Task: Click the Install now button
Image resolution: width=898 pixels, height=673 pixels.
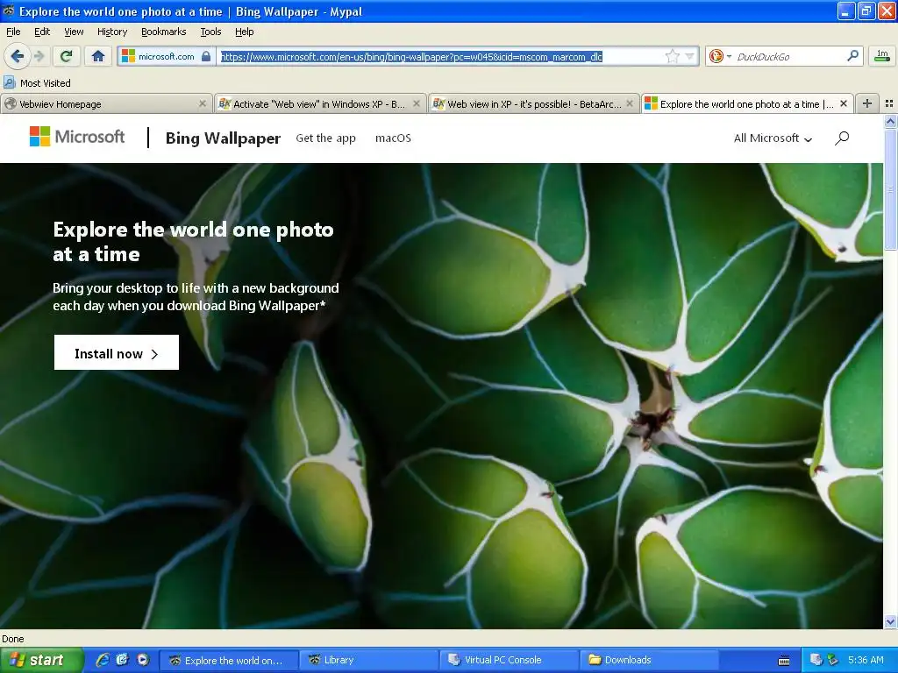Action: click(x=117, y=352)
